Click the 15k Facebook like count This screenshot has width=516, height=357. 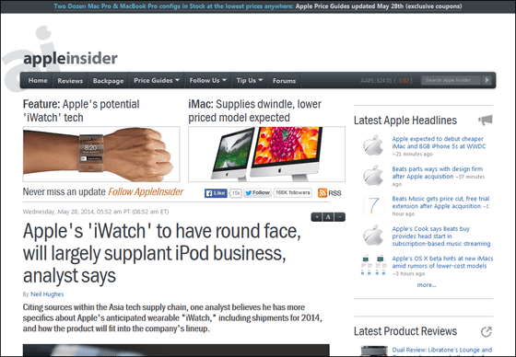236,193
